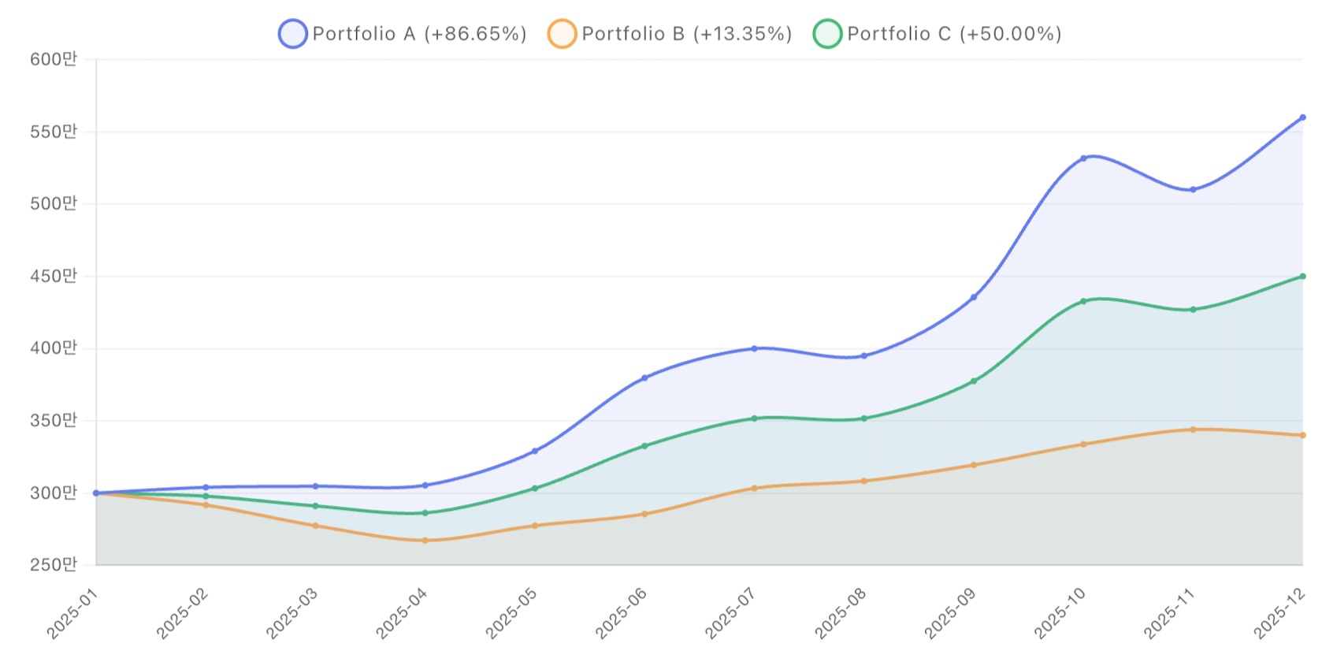1322x662 pixels.
Task: Click Portfolio A peak point at 2025-10
Action: (x=1083, y=158)
